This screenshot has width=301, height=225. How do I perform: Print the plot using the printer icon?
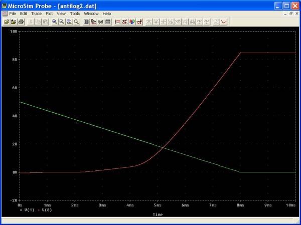(x=21, y=22)
